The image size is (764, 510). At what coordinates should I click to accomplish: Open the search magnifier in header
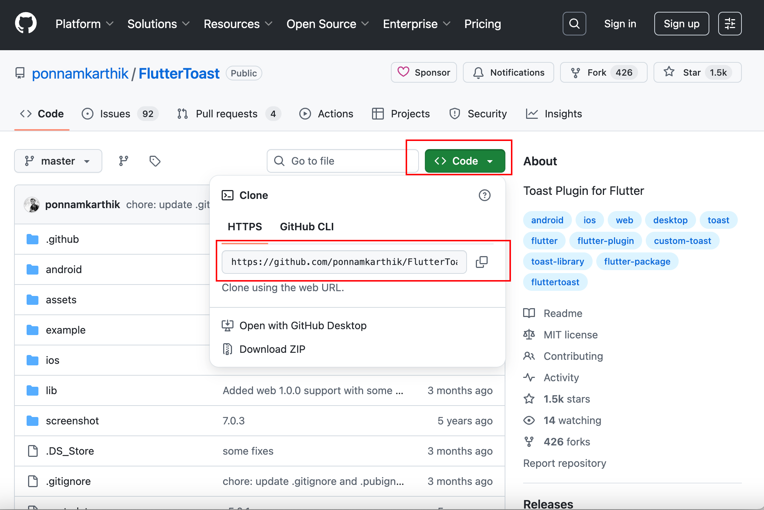[574, 24]
